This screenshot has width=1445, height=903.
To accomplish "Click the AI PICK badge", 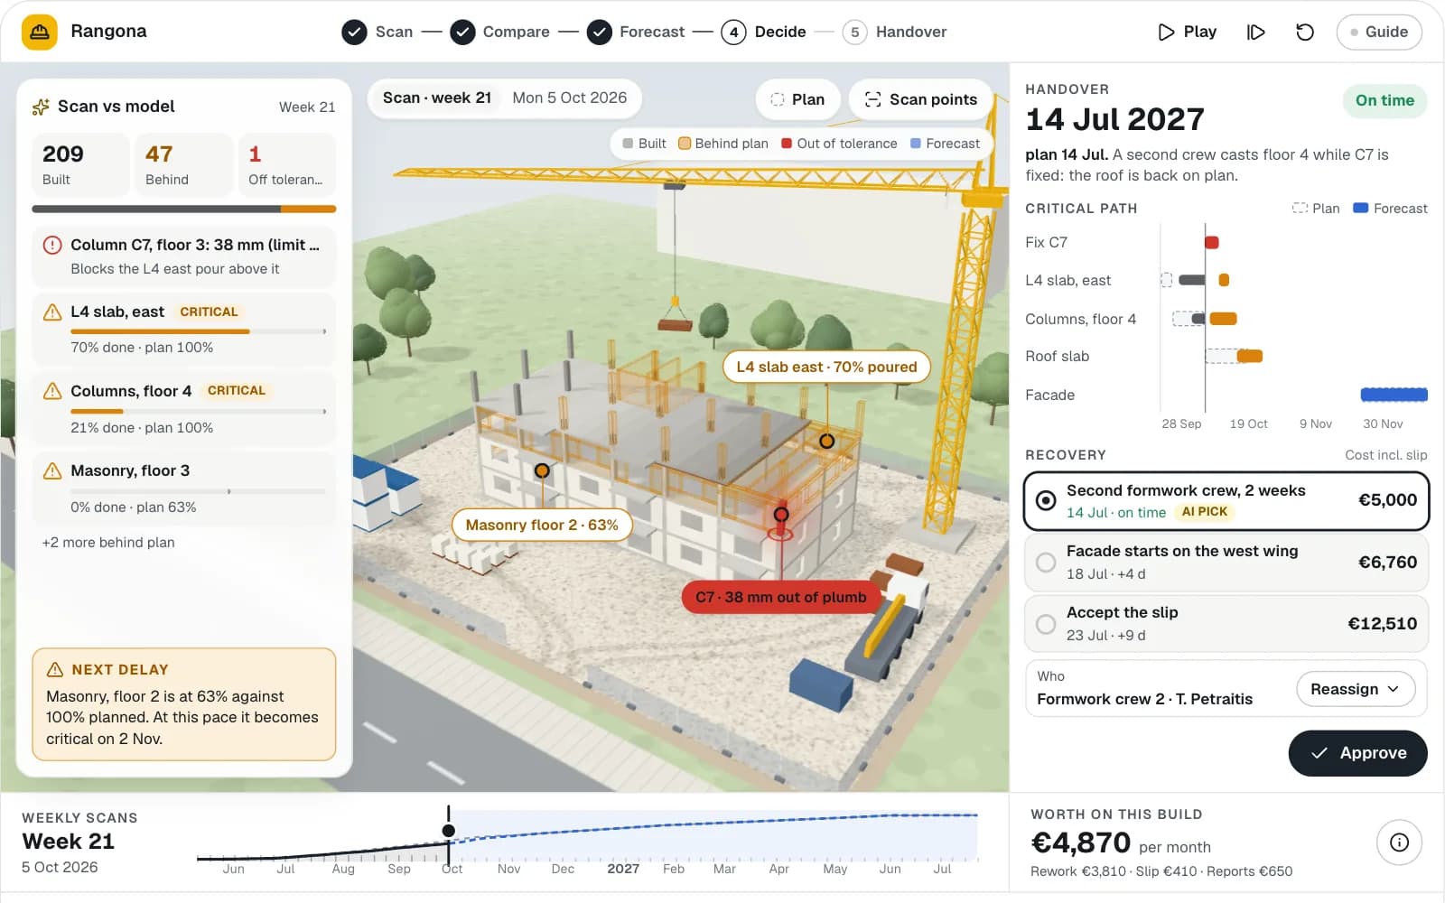I will pos(1205,512).
